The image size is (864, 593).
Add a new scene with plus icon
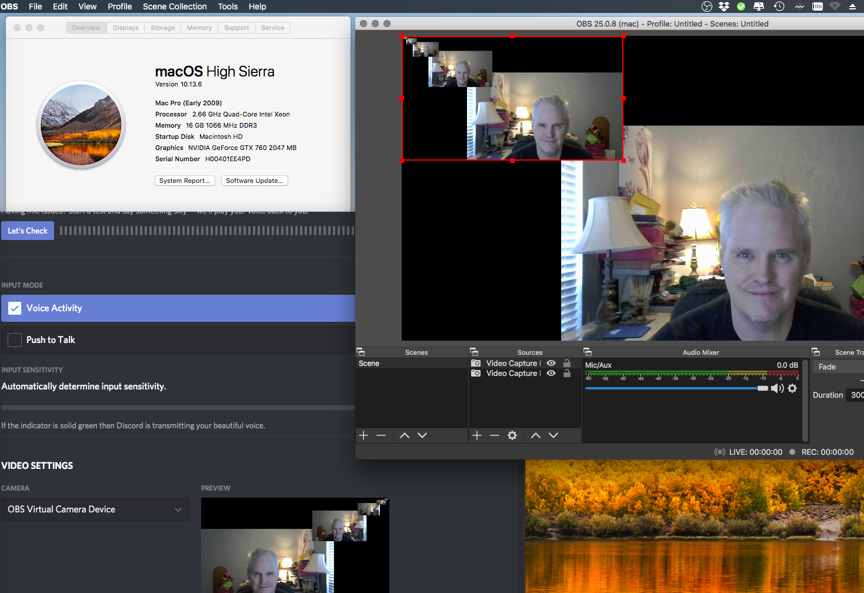point(363,435)
